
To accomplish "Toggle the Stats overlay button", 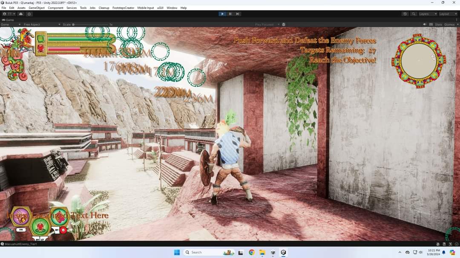I will [439, 25].
